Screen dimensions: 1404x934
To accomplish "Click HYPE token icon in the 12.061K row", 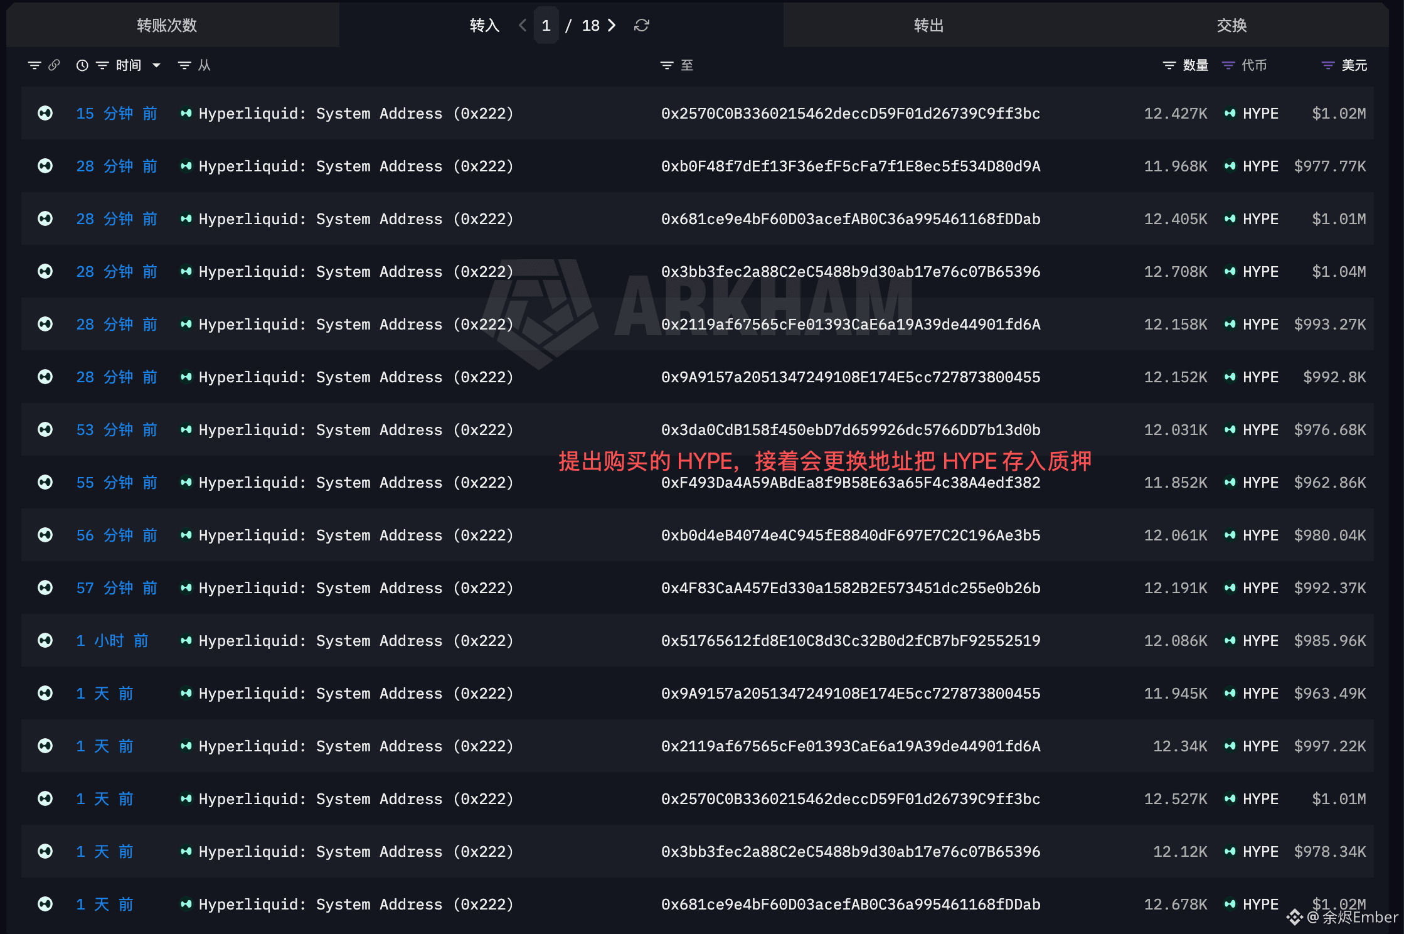I will point(1230,535).
